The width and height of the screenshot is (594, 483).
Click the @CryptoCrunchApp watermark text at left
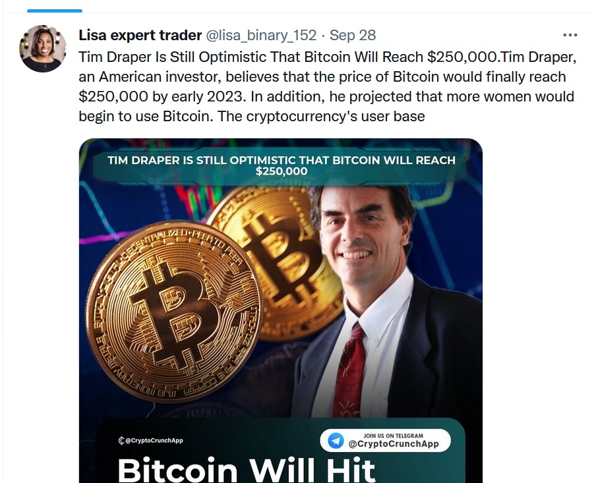(154, 441)
